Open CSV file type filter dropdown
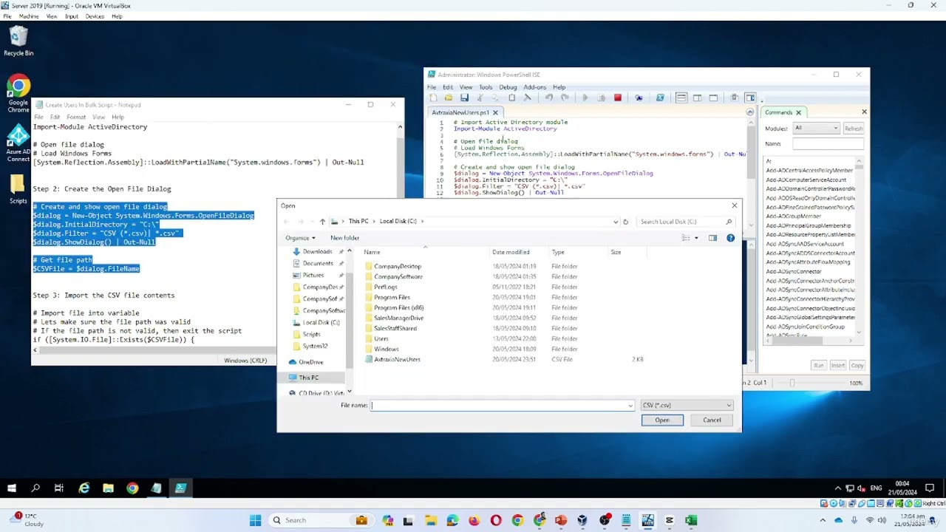Image resolution: width=946 pixels, height=532 pixels. [687, 405]
